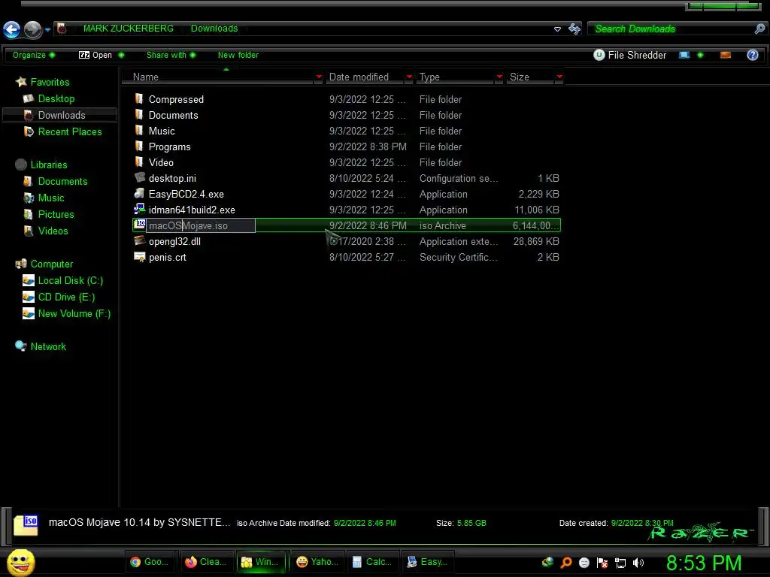Image resolution: width=770 pixels, height=577 pixels.
Task: Switch to the Easy... taskbar button
Action: coord(428,562)
